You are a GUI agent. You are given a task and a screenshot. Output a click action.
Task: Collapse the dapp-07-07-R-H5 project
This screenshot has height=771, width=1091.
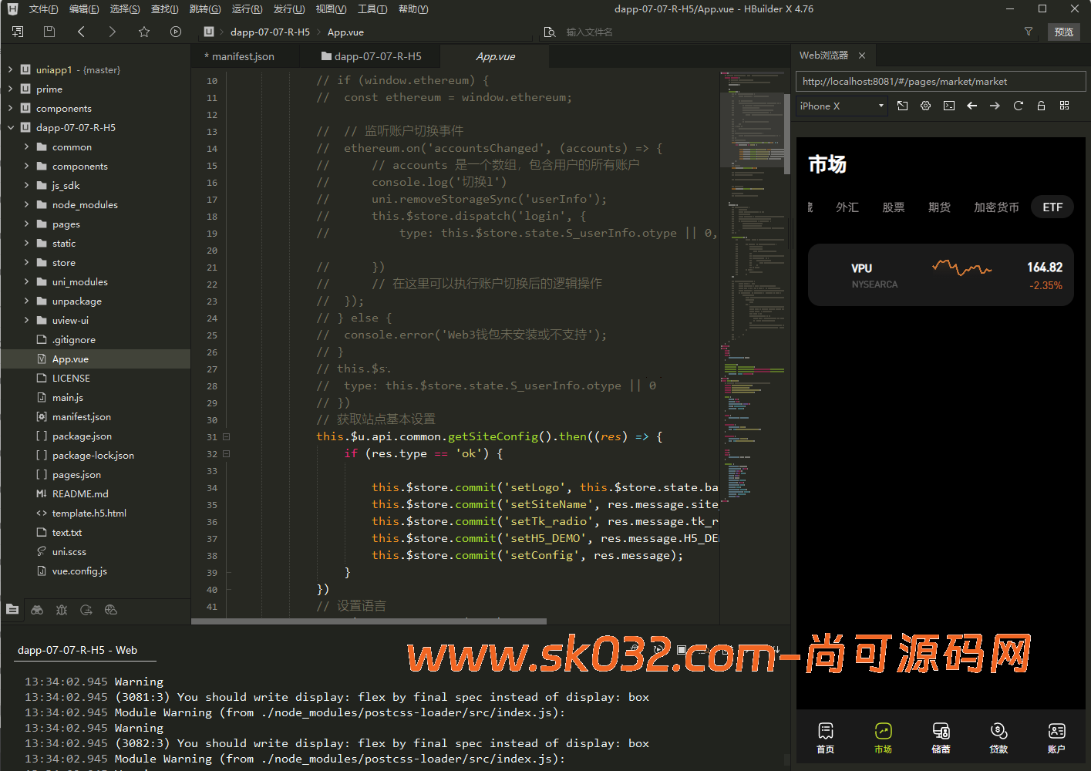(11, 127)
